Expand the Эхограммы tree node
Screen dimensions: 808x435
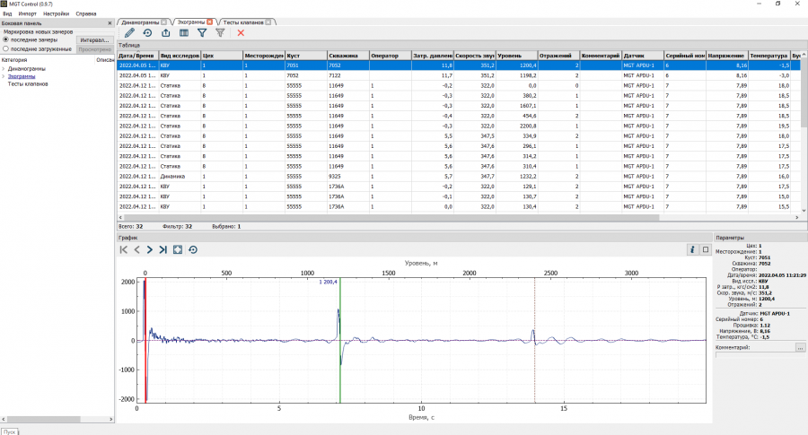click(x=4, y=76)
